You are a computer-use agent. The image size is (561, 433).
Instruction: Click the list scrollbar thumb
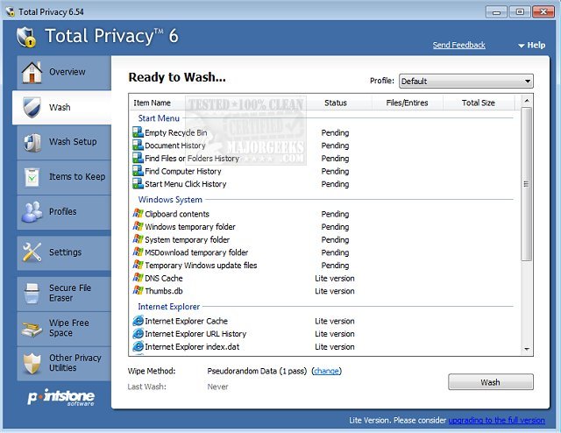(x=526, y=184)
